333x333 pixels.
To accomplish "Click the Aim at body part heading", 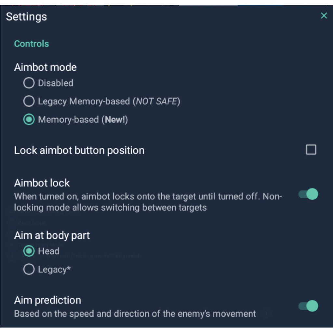I will point(52,235).
